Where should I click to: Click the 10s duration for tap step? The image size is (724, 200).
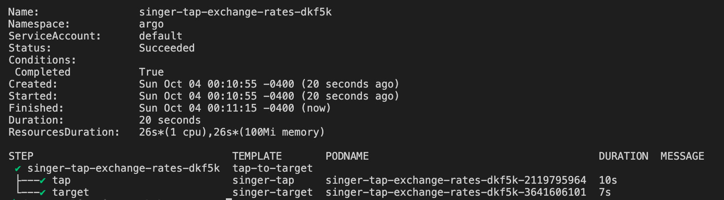[x=608, y=180]
